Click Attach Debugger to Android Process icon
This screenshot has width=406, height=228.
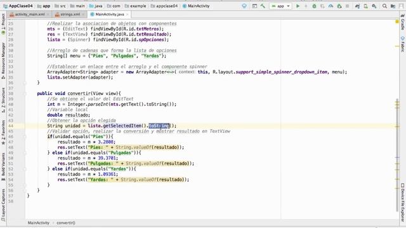pos(339,6)
